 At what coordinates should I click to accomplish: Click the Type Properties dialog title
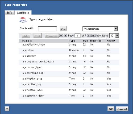pyautogui.click(x=16, y=5)
